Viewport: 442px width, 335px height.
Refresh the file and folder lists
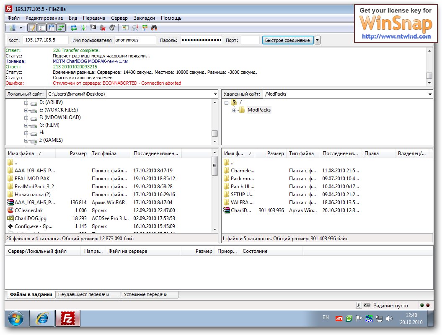coord(74,28)
